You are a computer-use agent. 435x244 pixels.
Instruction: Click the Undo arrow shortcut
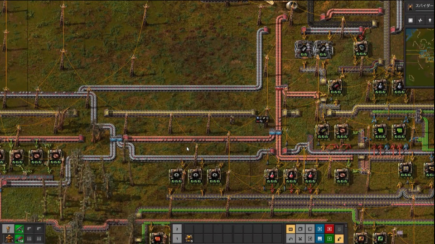point(290,239)
